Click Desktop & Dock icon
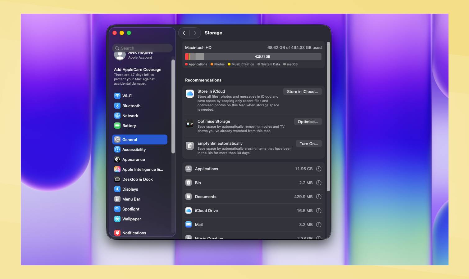The image size is (469, 279). click(117, 179)
